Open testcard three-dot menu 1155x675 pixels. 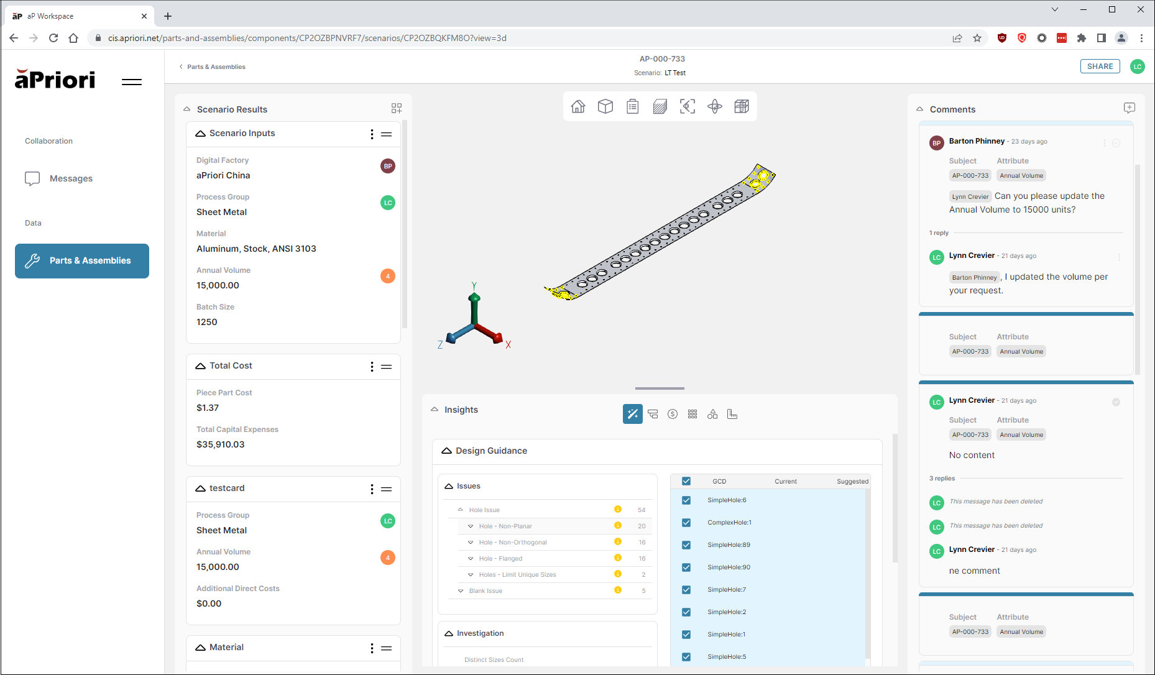tap(372, 489)
